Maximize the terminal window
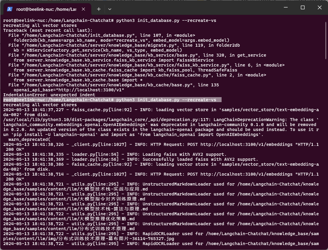This screenshot has width=328, height=250. [303, 8]
